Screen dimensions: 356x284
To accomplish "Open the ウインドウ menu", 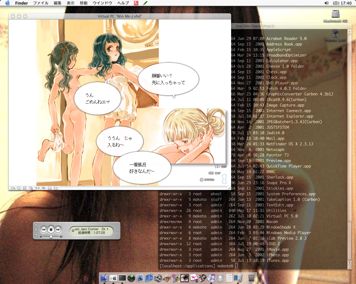I will pos(102,3).
